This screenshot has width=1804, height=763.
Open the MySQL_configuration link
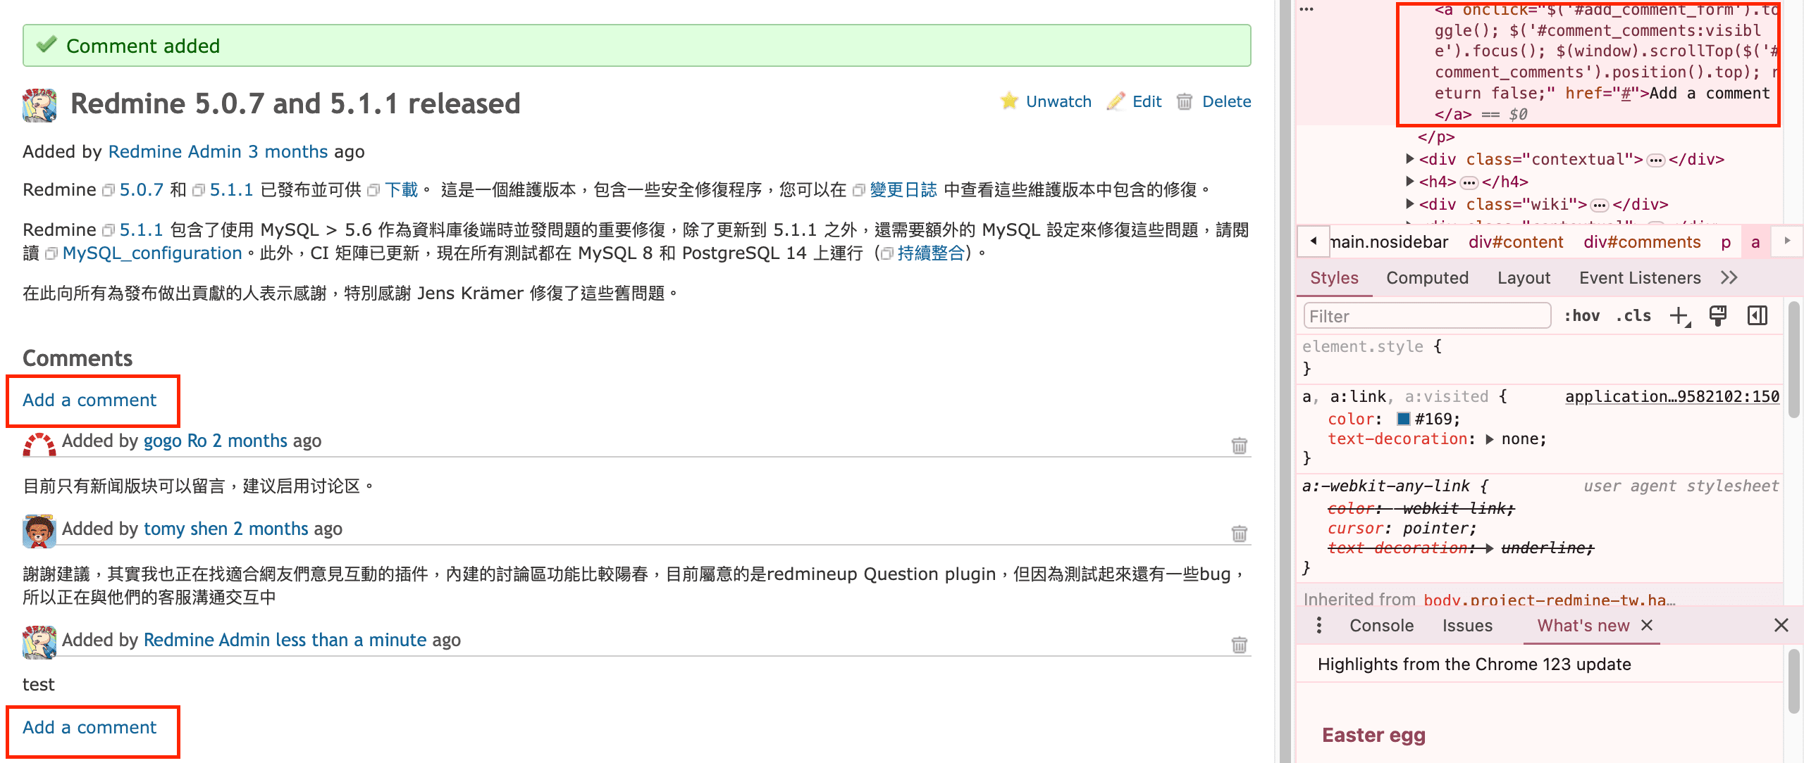coord(152,253)
